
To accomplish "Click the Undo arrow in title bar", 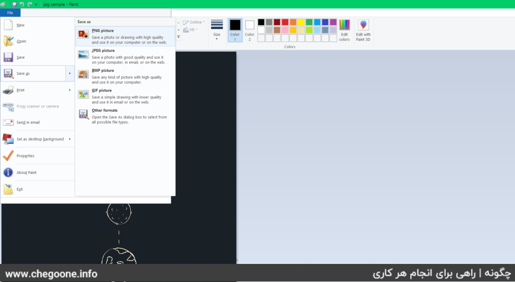I will point(22,4).
